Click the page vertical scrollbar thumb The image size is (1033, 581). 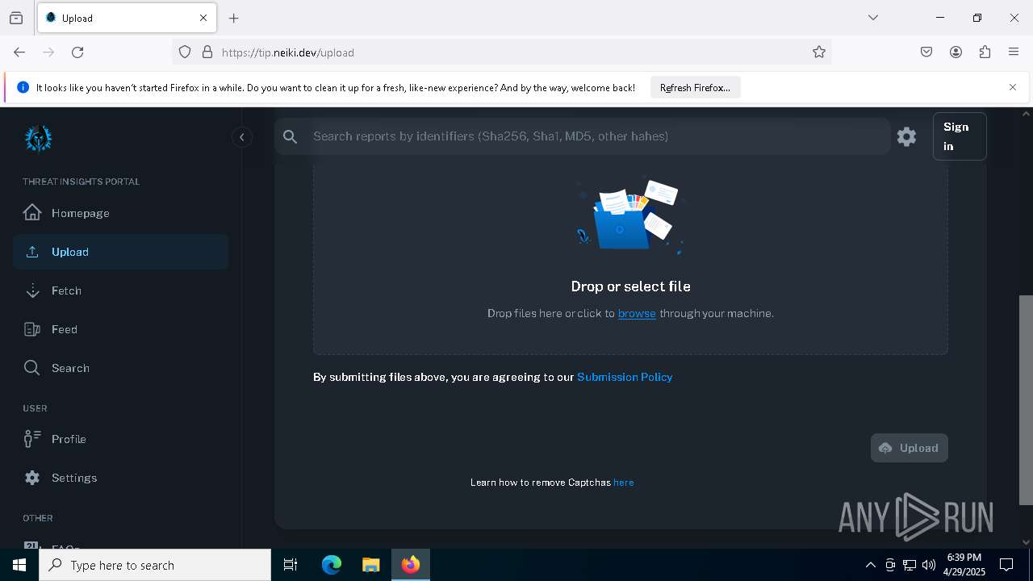[x=1026, y=399]
